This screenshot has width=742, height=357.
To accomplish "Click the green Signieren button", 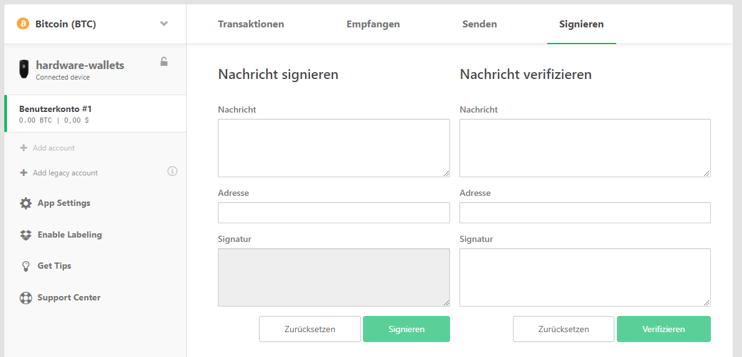I will click(406, 329).
